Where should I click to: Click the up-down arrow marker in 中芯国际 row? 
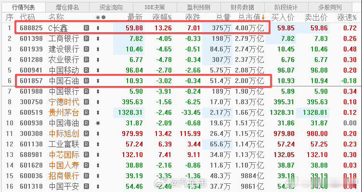coord(98,155)
